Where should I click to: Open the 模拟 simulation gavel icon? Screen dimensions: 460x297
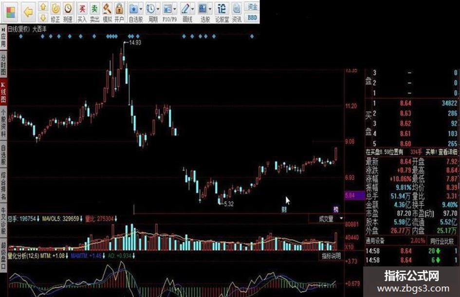pos(107,9)
